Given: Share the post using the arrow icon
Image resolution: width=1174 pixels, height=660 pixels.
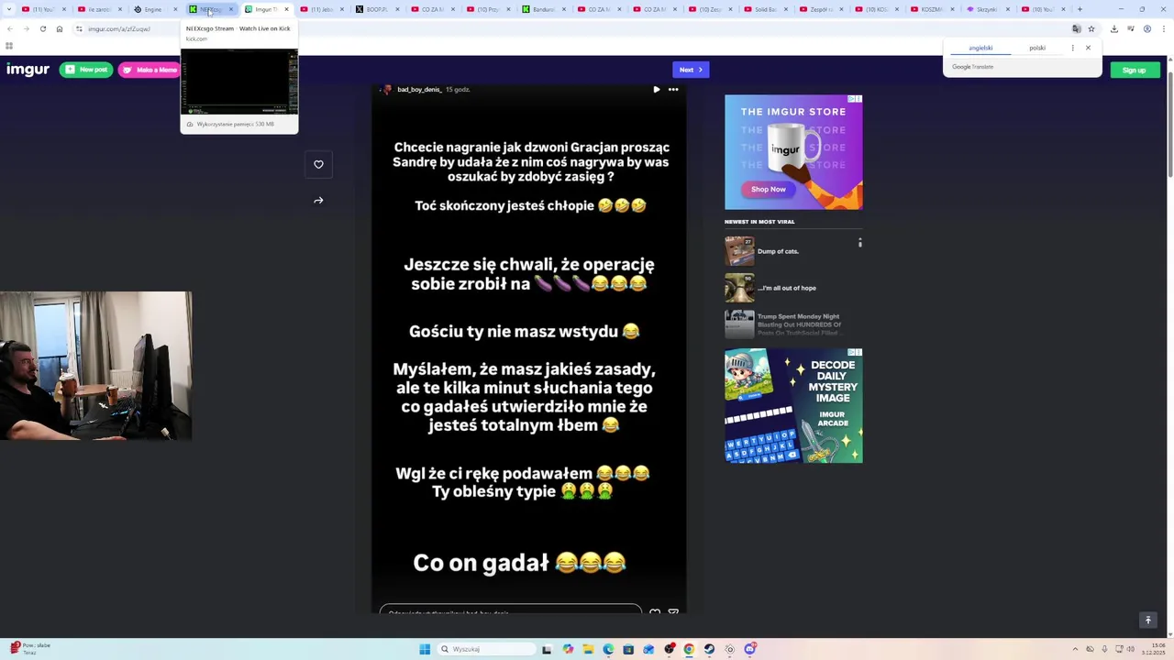Looking at the screenshot, I should 318,200.
